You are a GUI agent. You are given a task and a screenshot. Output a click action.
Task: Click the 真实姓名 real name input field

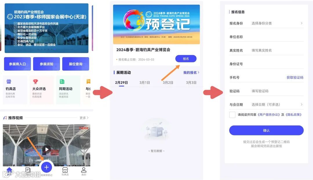coord(266,50)
